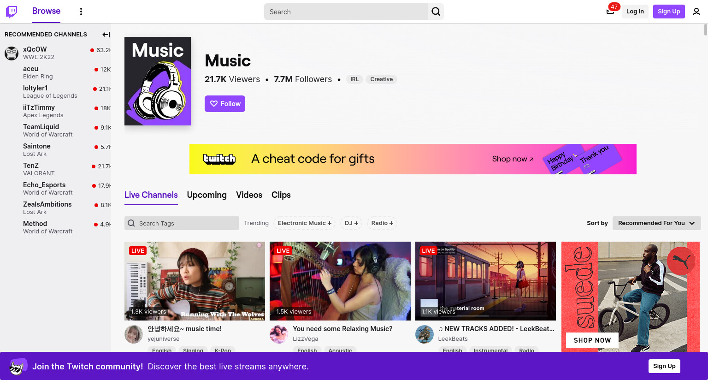Add the DJ tag filter
The height and width of the screenshot is (380, 708).
coord(352,223)
